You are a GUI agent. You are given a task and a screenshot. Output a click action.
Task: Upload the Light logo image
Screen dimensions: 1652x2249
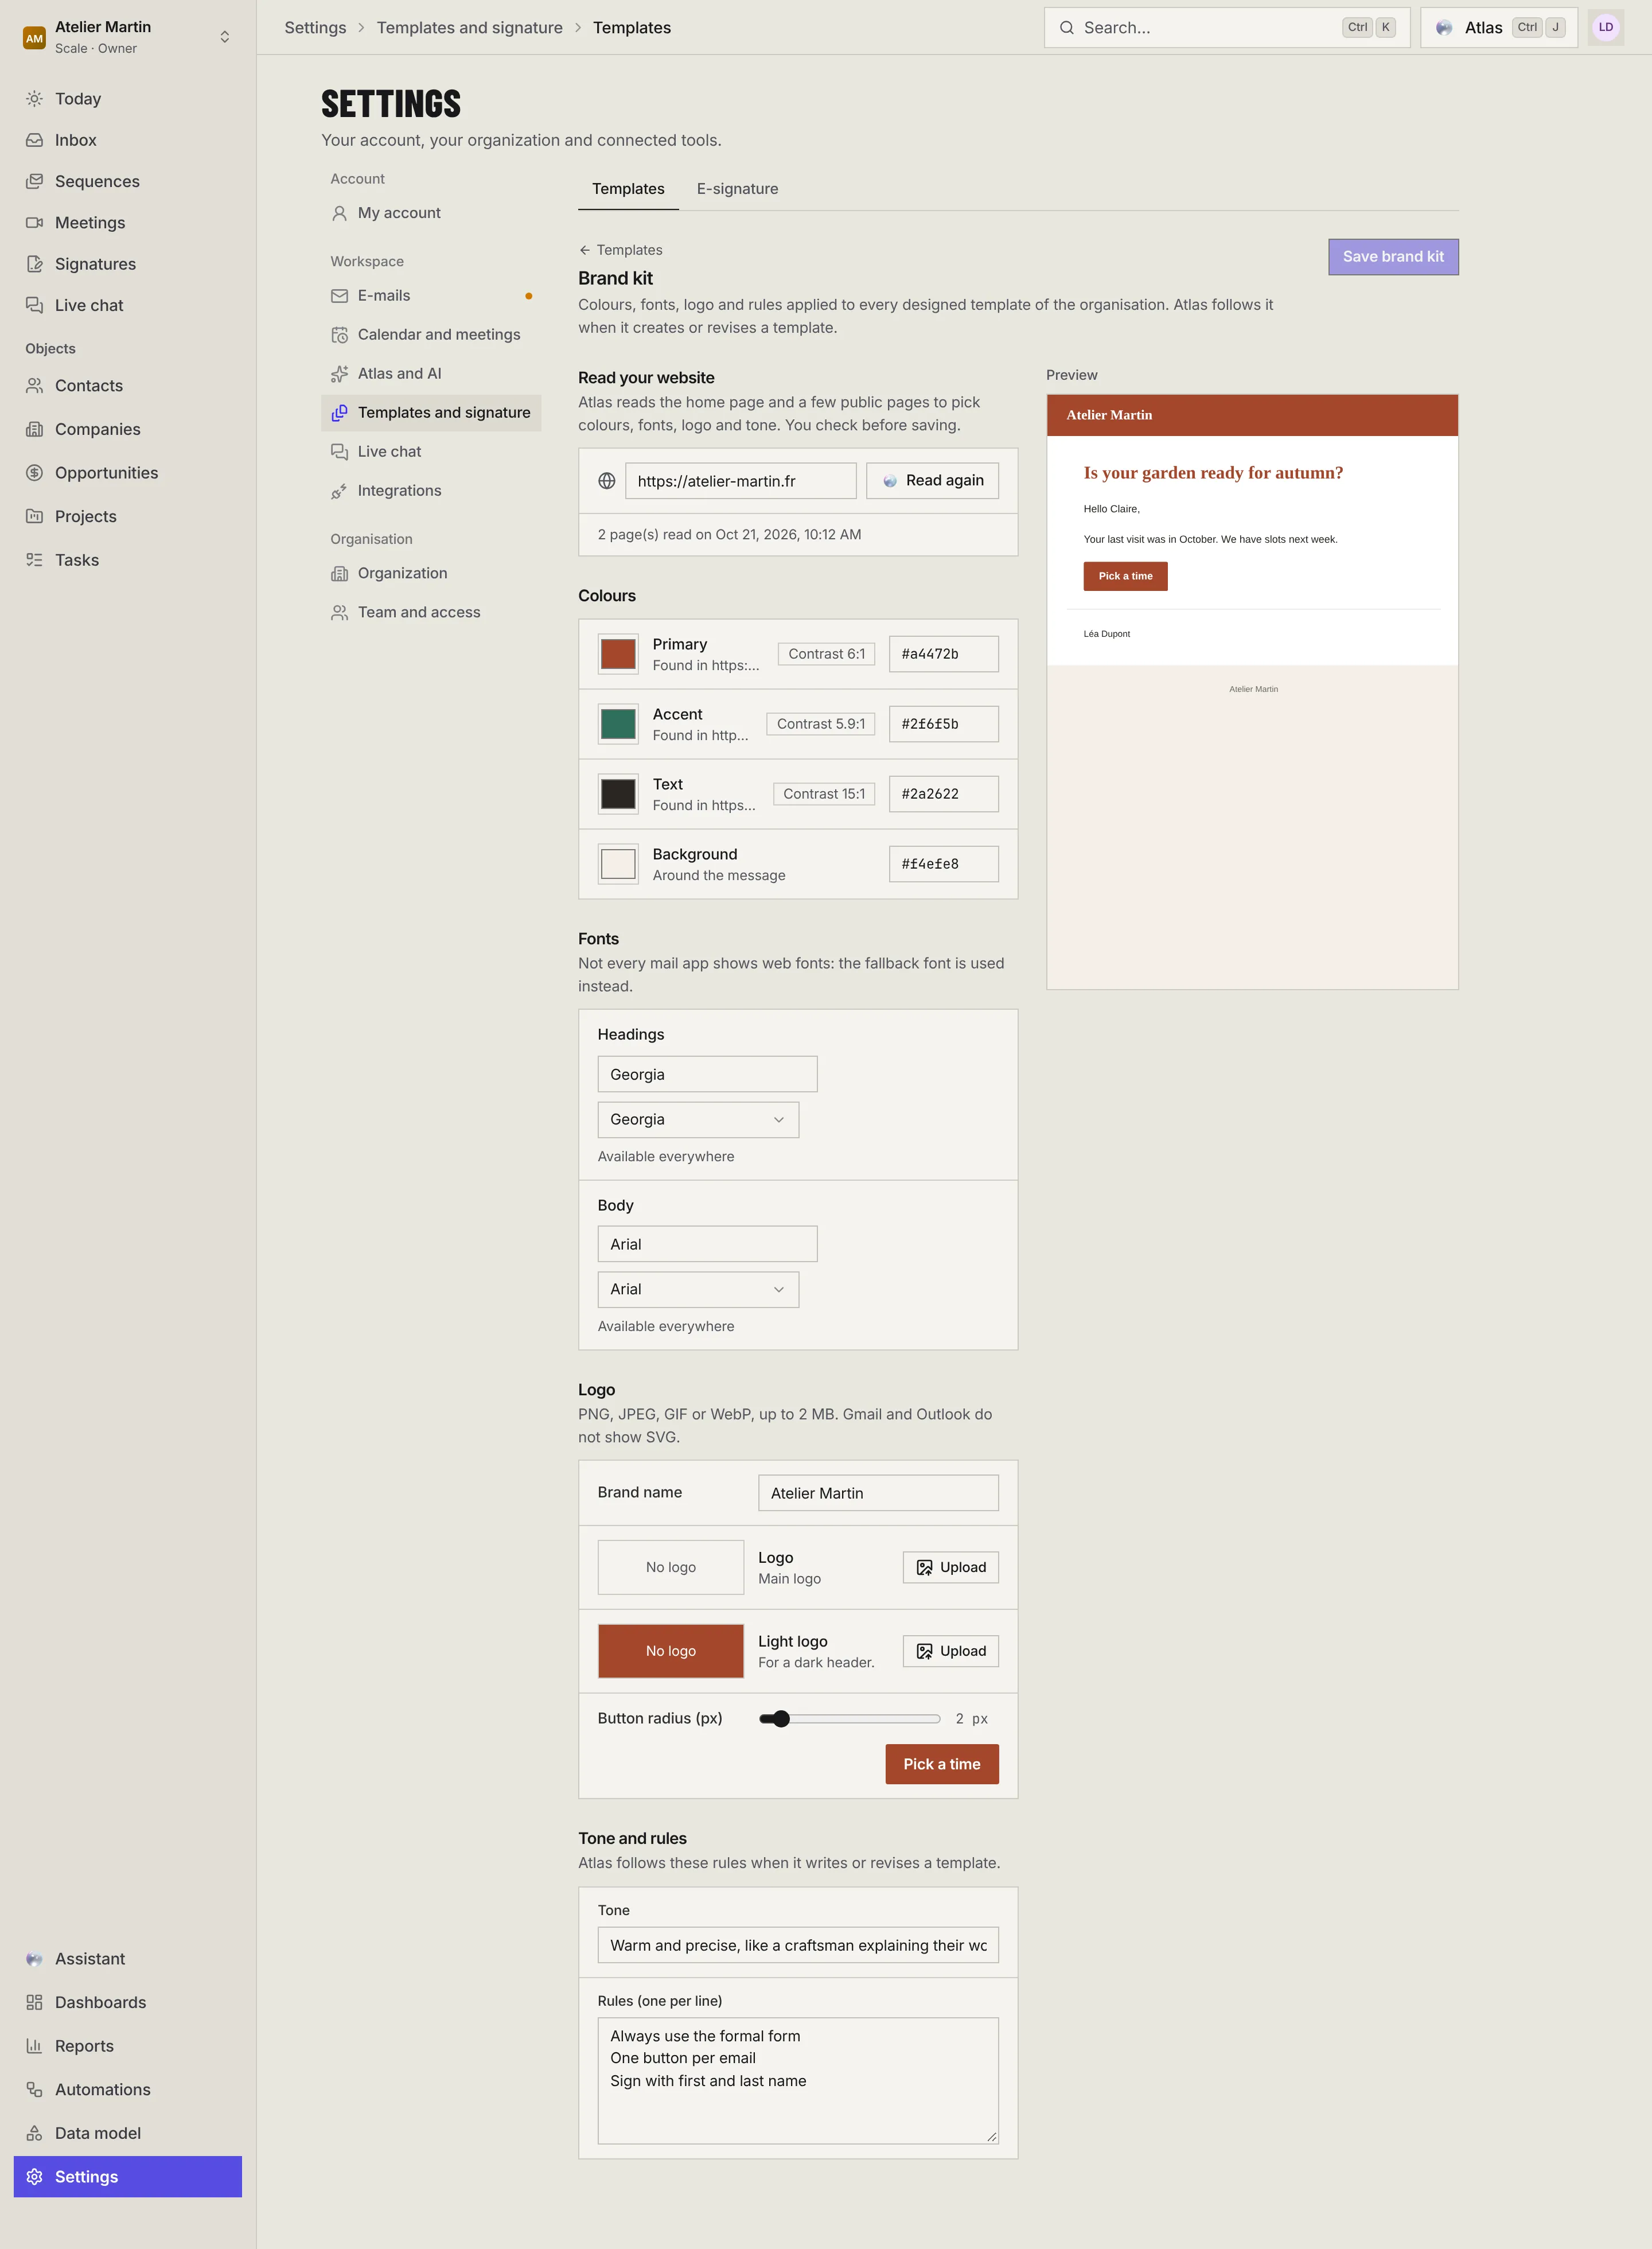[950, 1651]
